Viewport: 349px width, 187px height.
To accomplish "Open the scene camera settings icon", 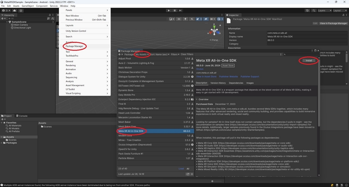I will (x=213, y=19).
